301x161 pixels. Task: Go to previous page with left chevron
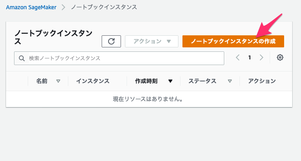pyautogui.click(x=238, y=57)
